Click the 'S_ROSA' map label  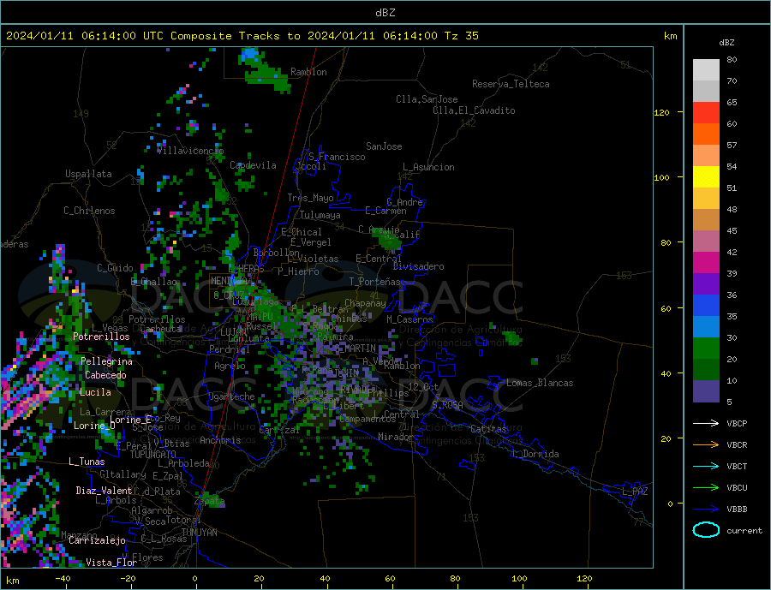click(x=447, y=405)
